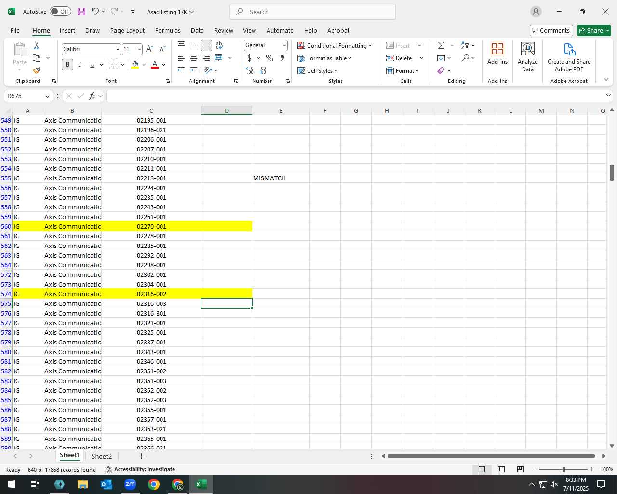Switch to Page Layout view in status bar
617x494 pixels.
tap(501, 469)
